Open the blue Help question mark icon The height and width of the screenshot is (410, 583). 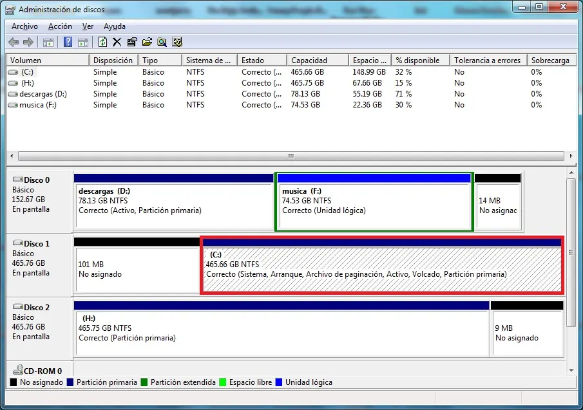coord(68,42)
